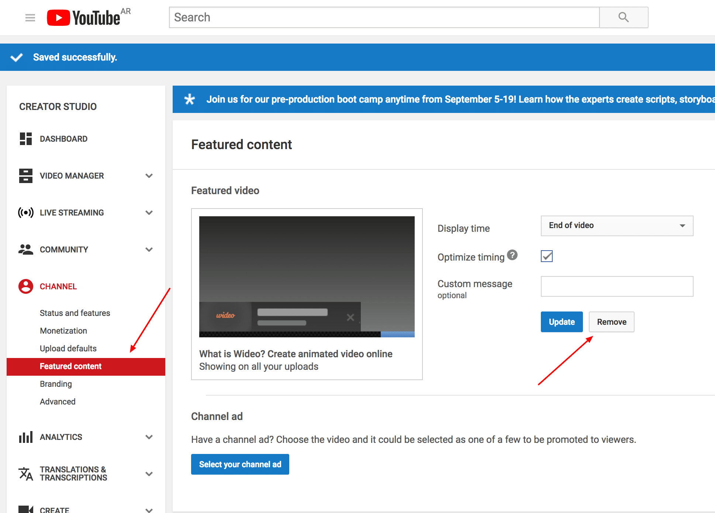Click Optimize timing help question mark
This screenshot has width=715, height=513.
pyautogui.click(x=512, y=255)
